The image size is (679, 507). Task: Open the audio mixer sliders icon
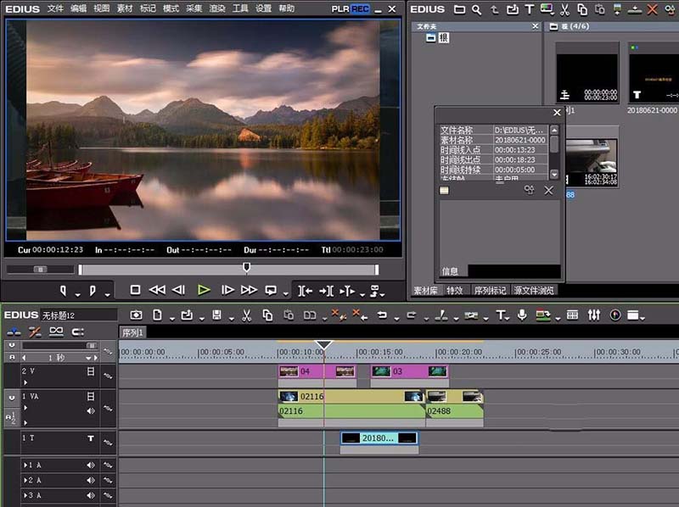[x=594, y=315]
